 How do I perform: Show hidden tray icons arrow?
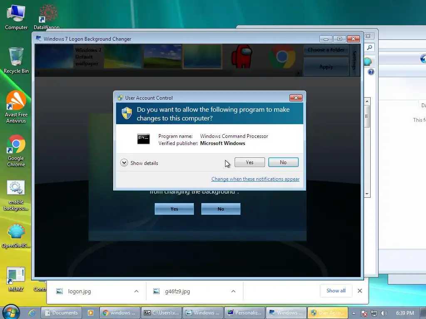point(354,313)
